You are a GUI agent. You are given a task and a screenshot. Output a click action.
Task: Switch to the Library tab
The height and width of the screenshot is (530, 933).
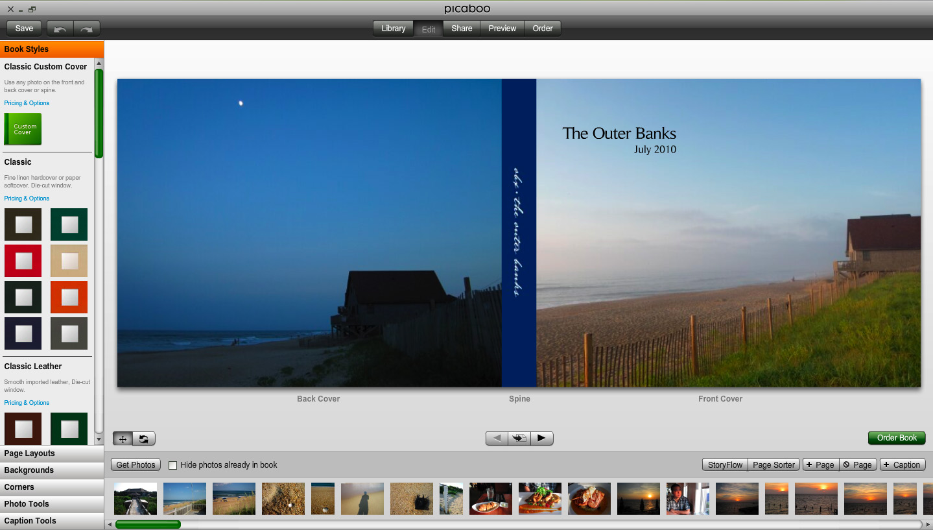tap(392, 28)
